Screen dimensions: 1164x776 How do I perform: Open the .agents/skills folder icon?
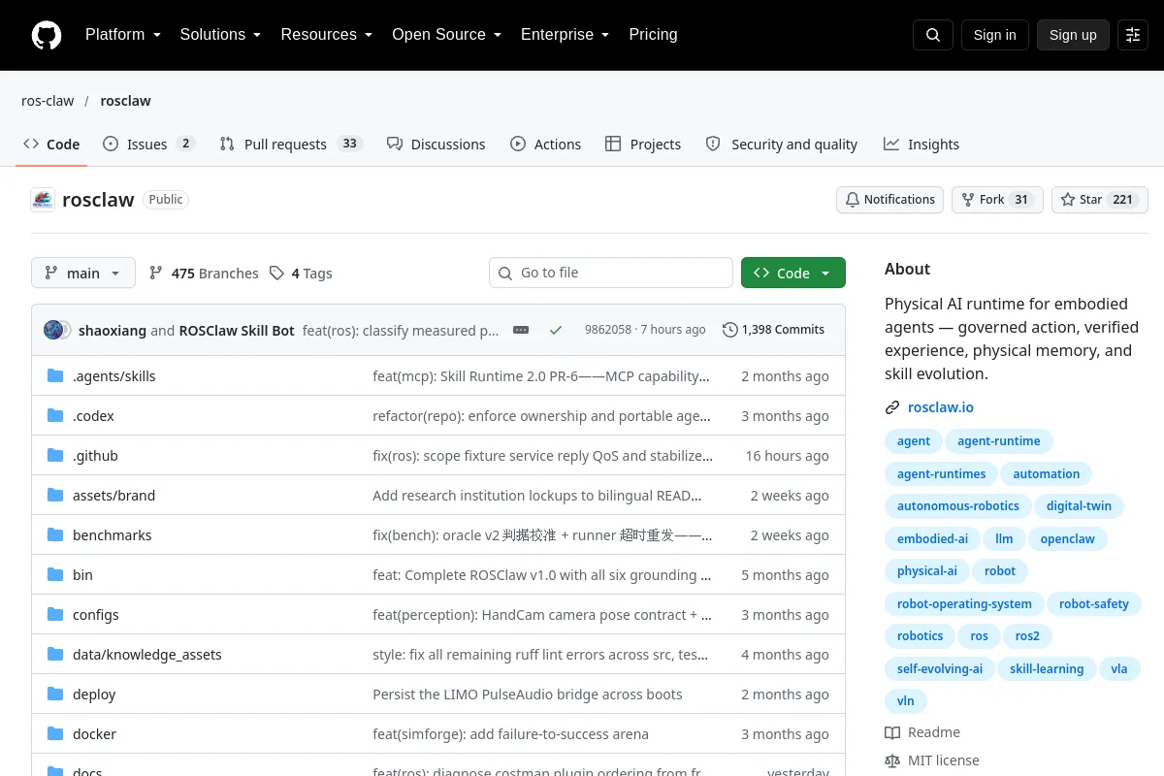point(55,376)
